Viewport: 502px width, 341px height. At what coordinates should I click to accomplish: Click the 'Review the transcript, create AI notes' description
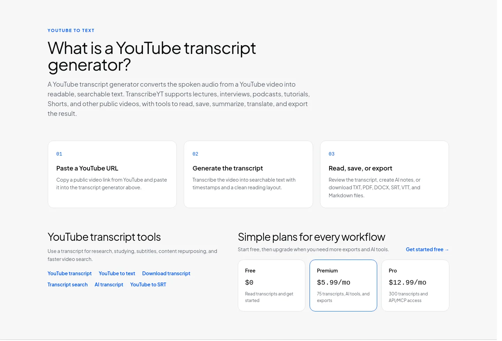point(374,188)
